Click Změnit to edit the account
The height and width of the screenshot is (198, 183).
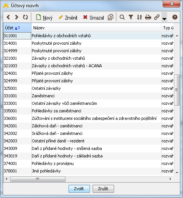(x=68, y=17)
